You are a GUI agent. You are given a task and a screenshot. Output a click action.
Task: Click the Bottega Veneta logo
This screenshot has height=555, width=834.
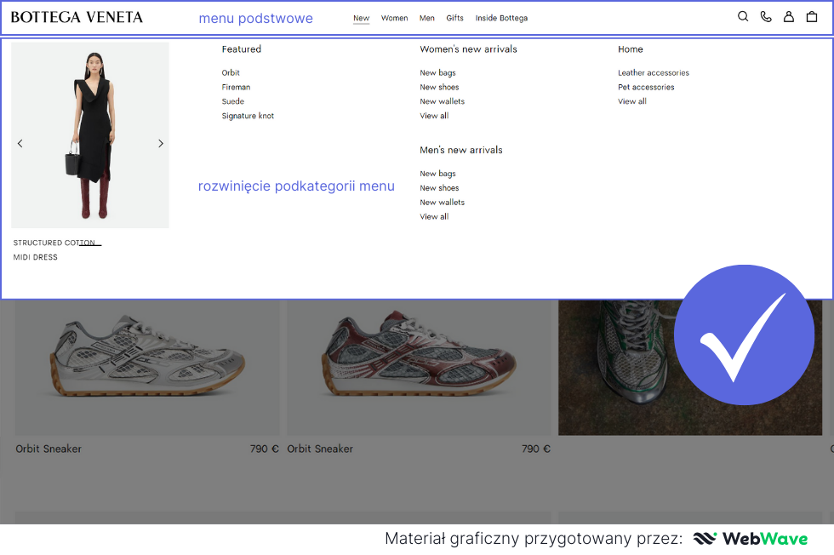(77, 17)
